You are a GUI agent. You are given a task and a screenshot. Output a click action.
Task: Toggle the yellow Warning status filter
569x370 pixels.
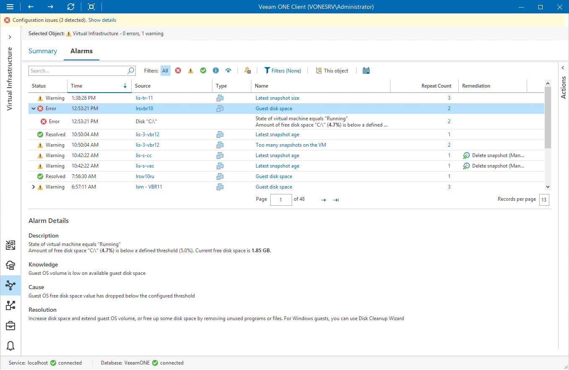pos(190,70)
